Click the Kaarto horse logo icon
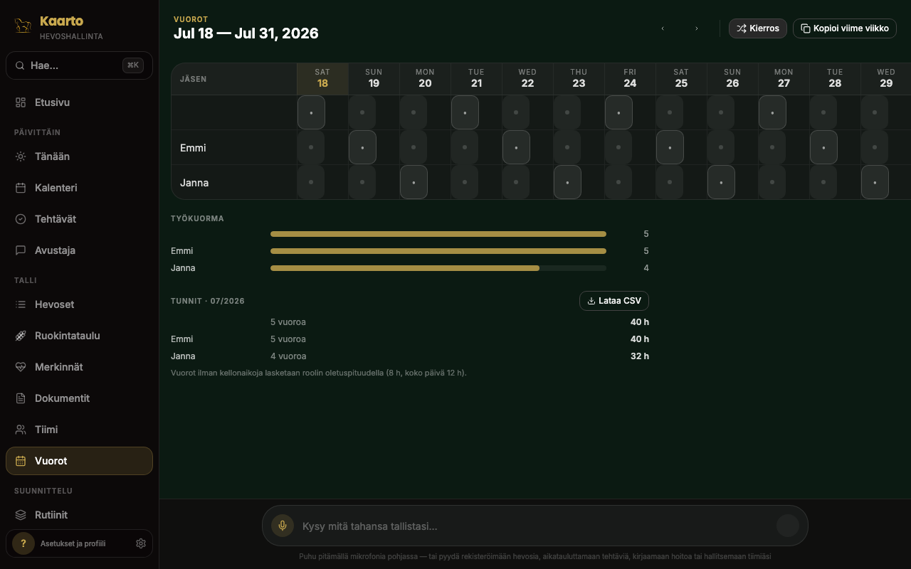 (23, 26)
